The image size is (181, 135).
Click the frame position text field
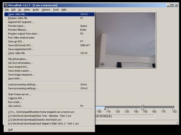124,116
